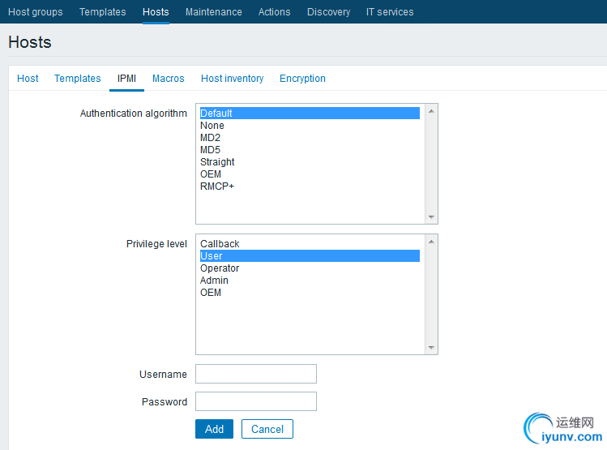Image resolution: width=607 pixels, height=450 pixels.
Task: Switch to the Macros tab
Action: (168, 79)
